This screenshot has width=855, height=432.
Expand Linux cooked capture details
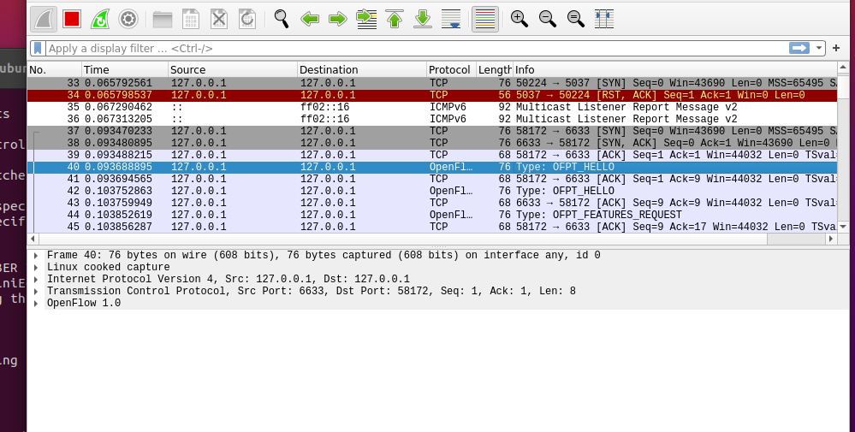coord(36,267)
